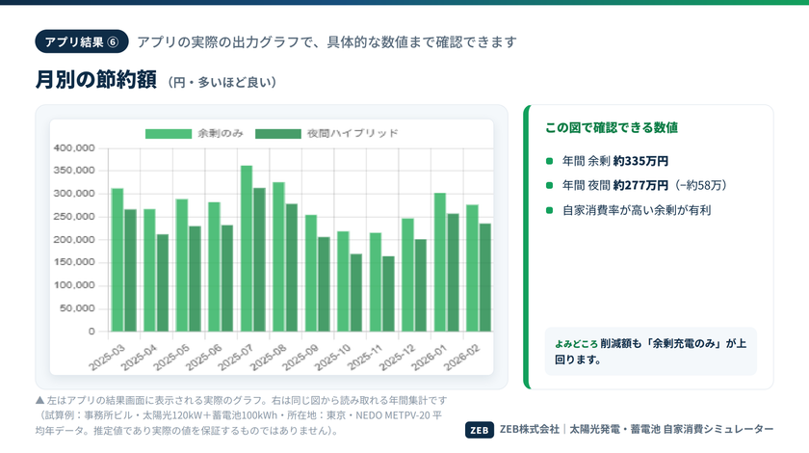Click the 2025-09 axis label
The height and width of the screenshot is (453, 809).
pos(300,357)
